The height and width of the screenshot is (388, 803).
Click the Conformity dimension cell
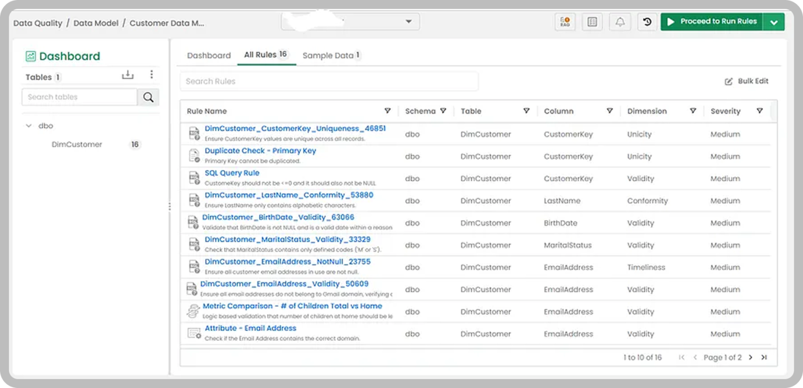pyautogui.click(x=647, y=201)
